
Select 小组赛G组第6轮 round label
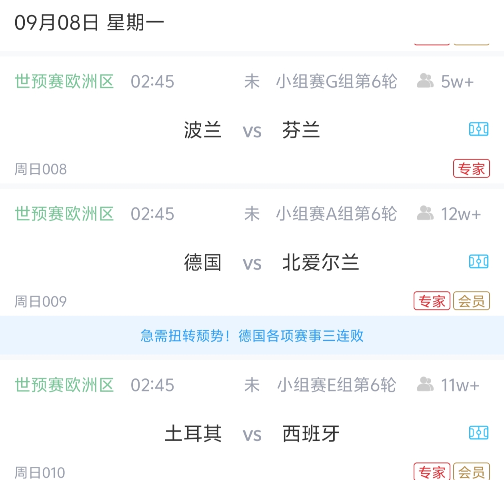click(x=336, y=81)
